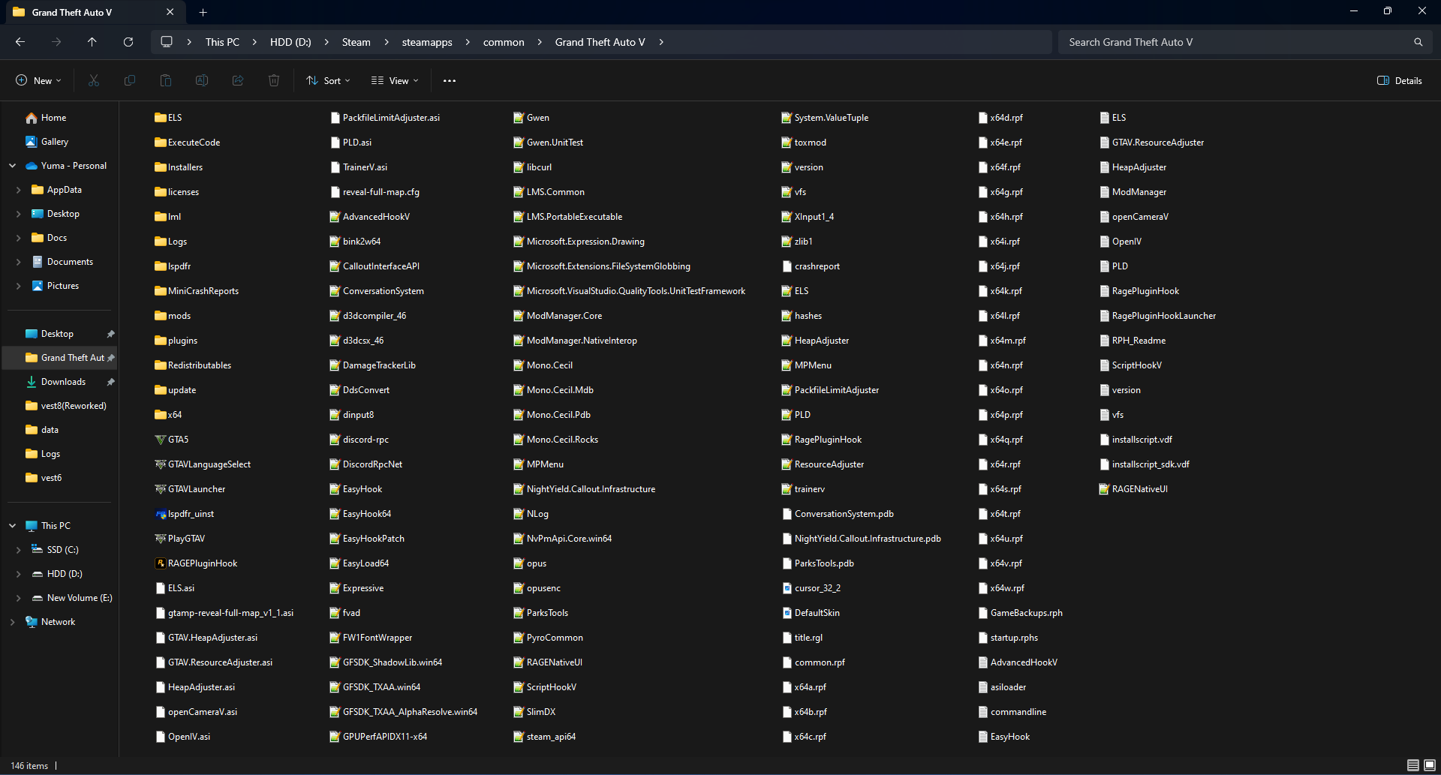Select the PlayGTAV application icon
The image size is (1441, 775).
[160, 539]
